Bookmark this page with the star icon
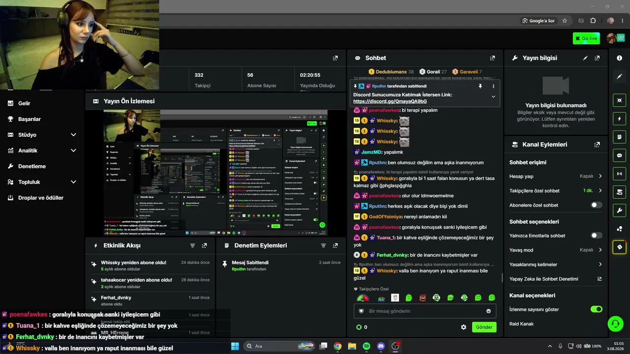 point(565,21)
